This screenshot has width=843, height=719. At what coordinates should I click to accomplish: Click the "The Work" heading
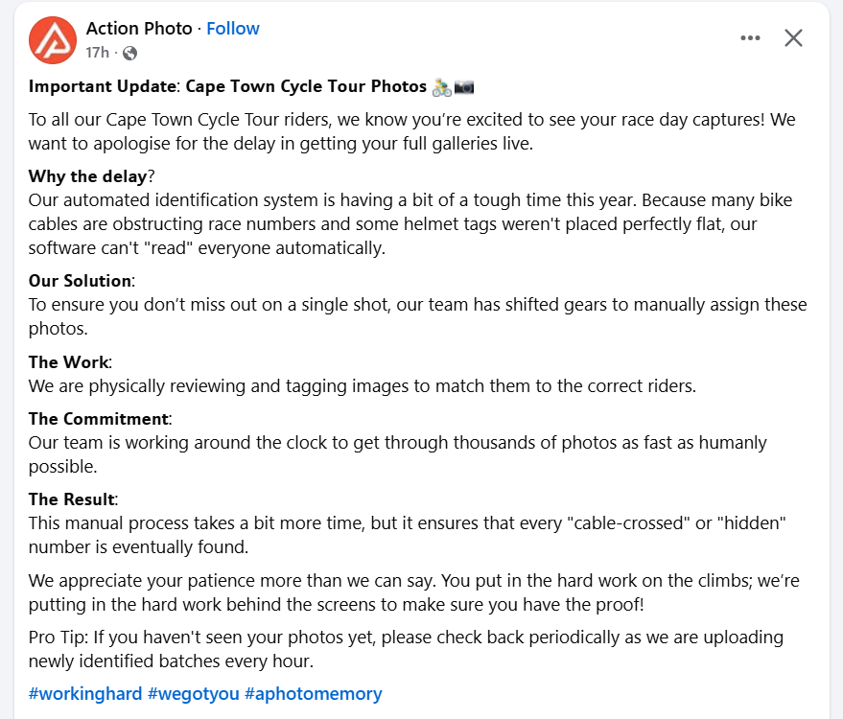click(69, 362)
